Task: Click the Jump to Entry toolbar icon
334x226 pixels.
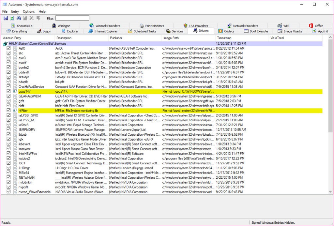Action: click(x=38, y=18)
